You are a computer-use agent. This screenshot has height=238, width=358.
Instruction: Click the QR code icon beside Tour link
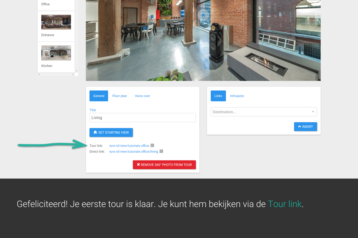click(152, 145)
